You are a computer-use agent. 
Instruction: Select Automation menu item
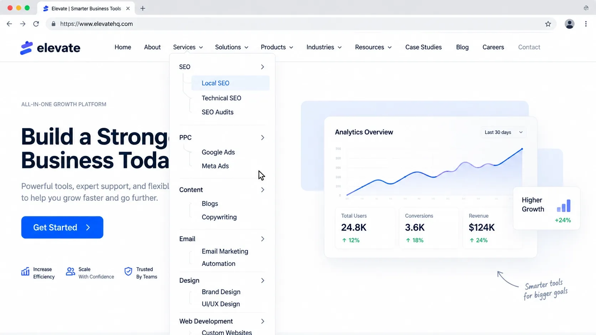tap(218, 263)
